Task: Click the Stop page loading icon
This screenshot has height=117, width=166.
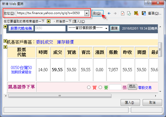Action: (x=122, y=13)
